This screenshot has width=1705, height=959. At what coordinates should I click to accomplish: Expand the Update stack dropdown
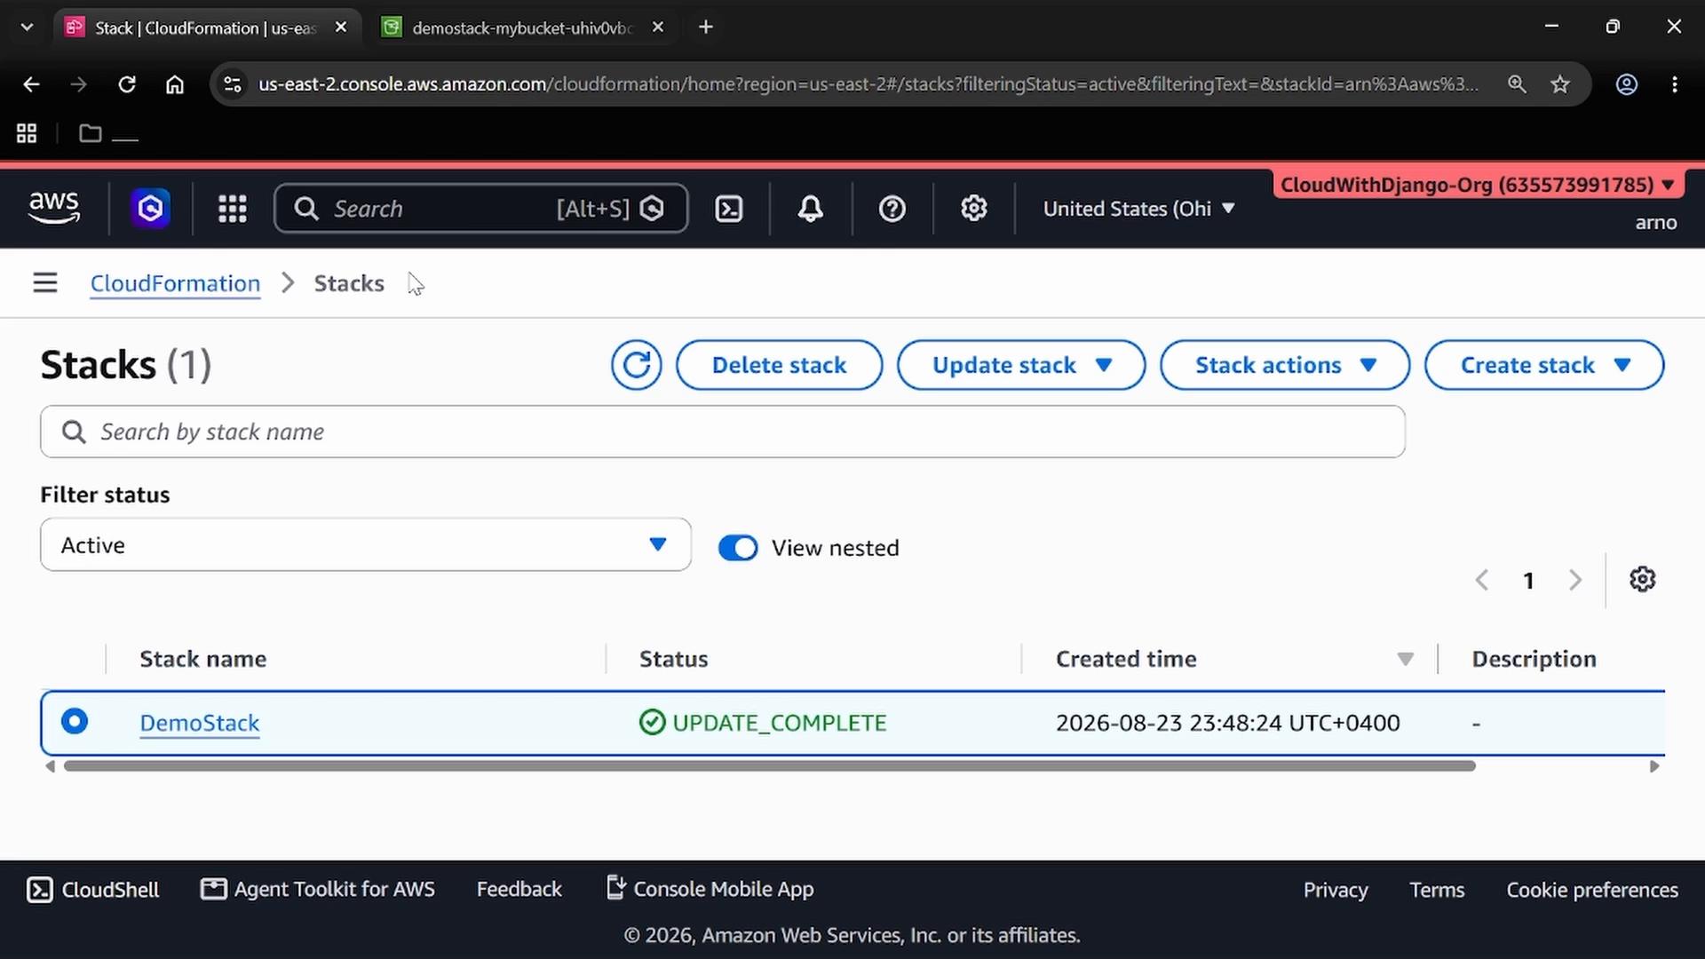tap(1021, 365)
